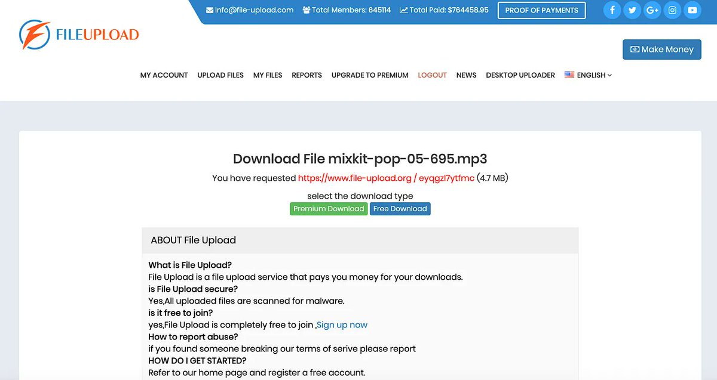Follow the Sign up now link
Screen dimensions: 717x380
pyautogui.click(x=342, y=325)
